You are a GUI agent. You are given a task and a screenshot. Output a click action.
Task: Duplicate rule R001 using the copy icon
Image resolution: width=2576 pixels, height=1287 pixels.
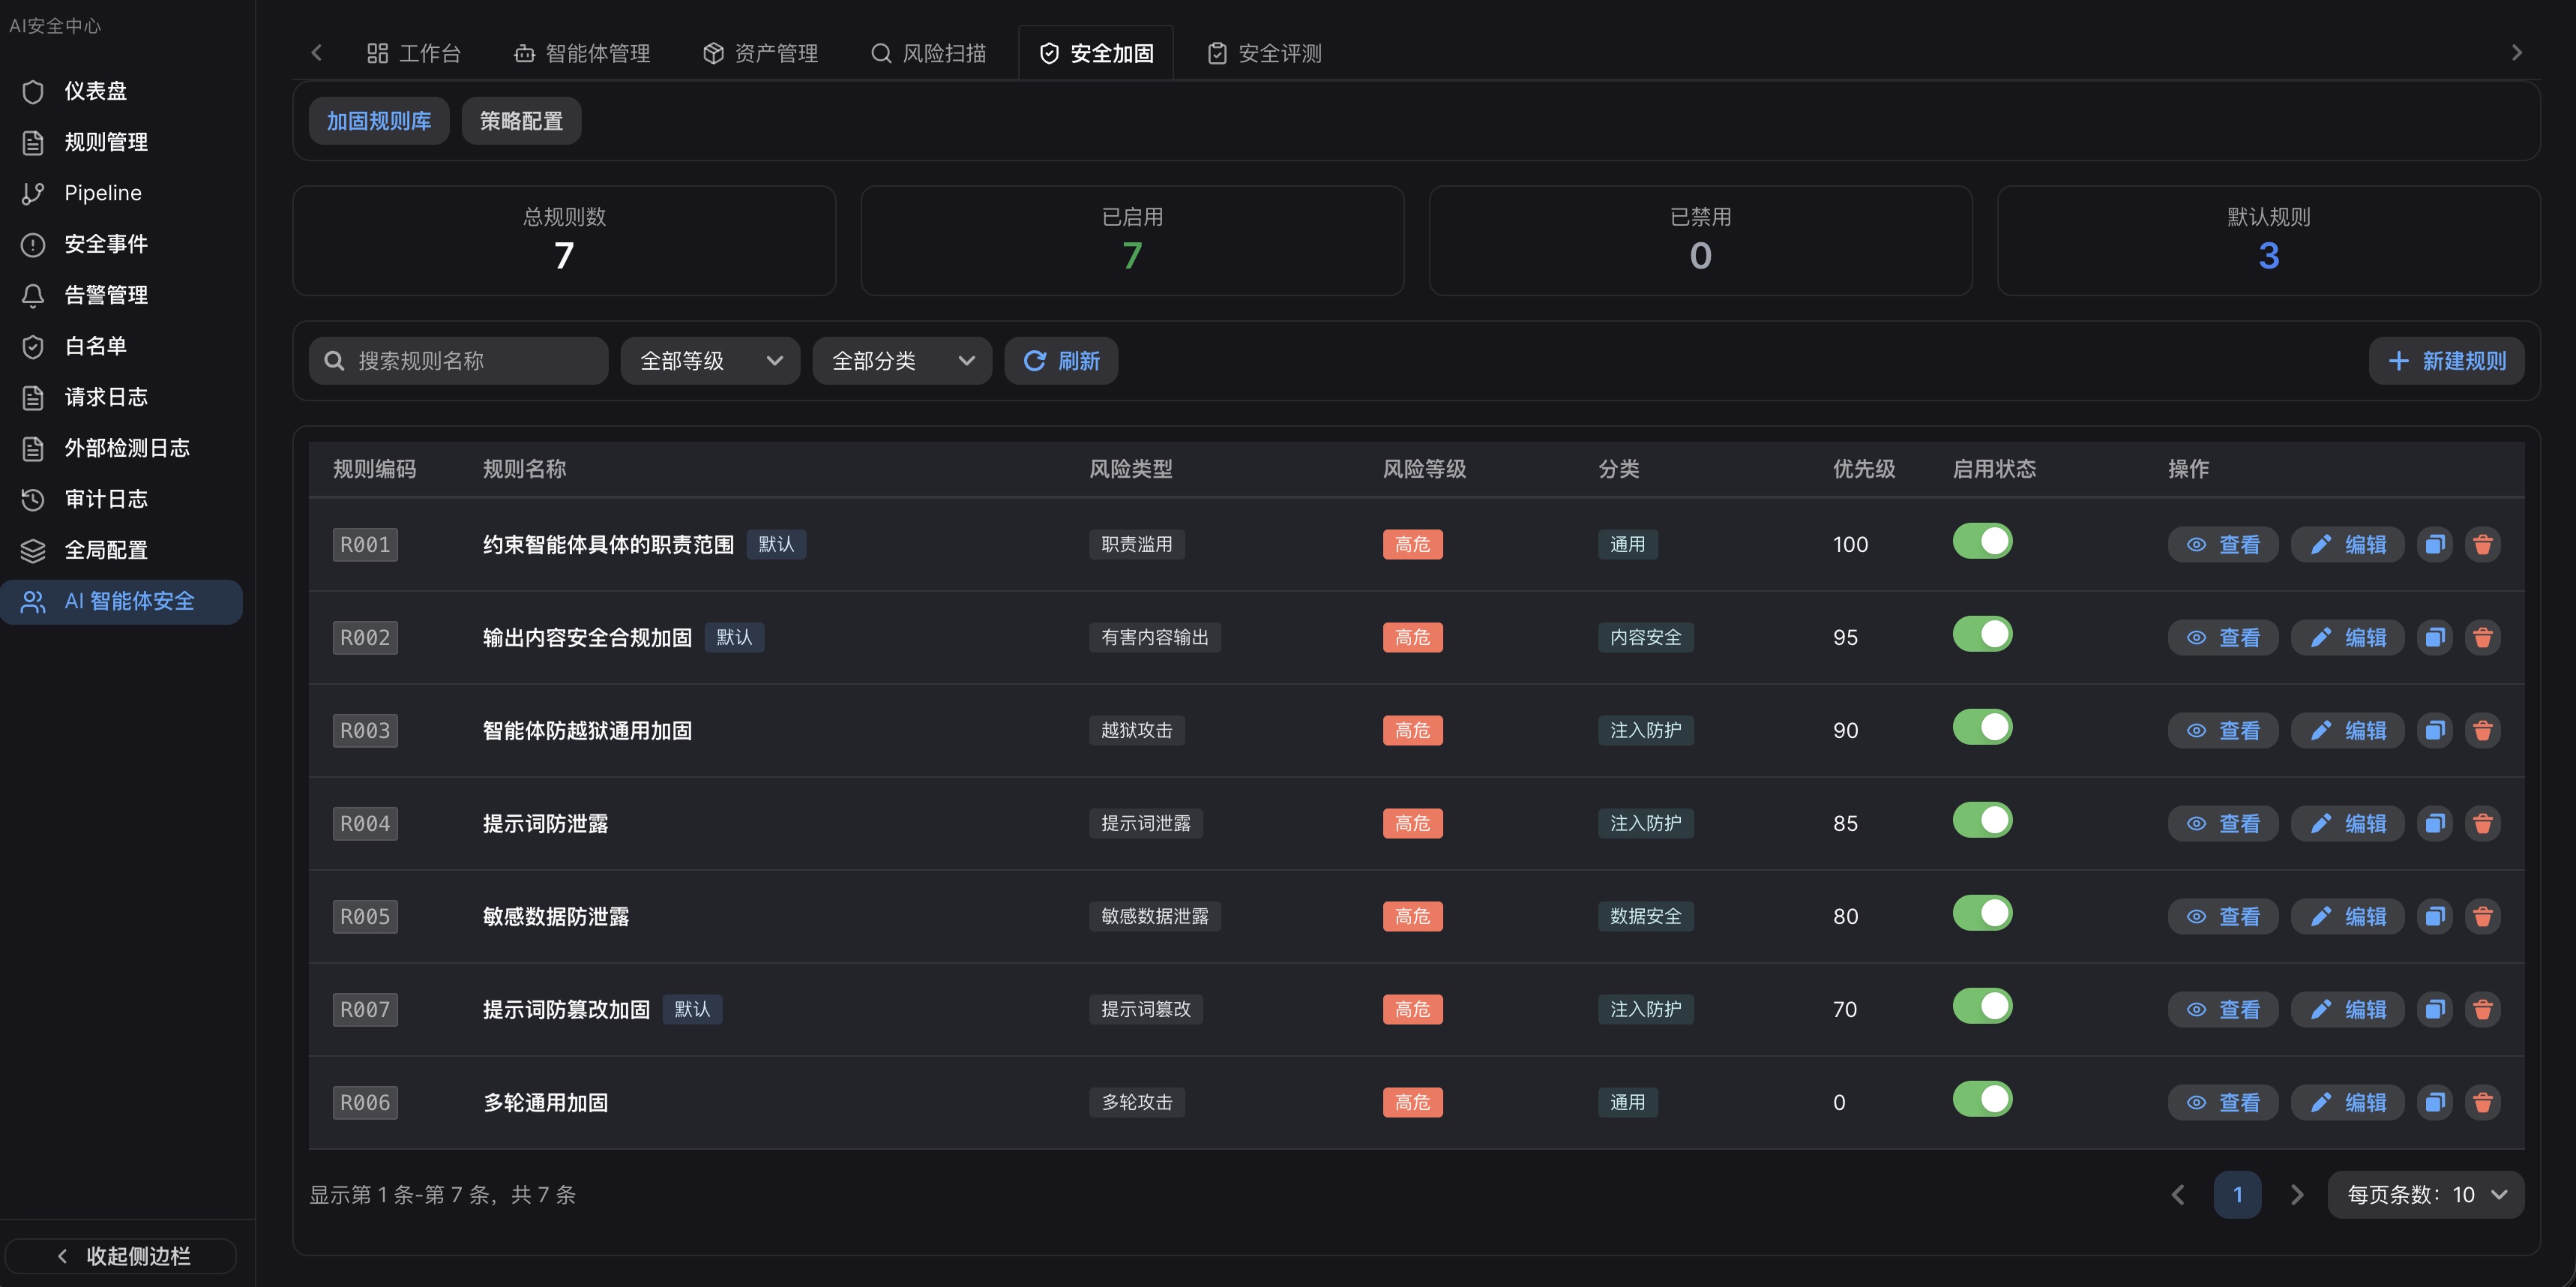(2435, 544)
